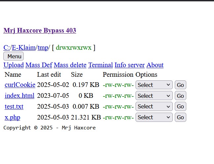Open the Mrj Haxcore Bypass 403 title link
Screen dimensions: 214x164
click(x=40, y=30)
